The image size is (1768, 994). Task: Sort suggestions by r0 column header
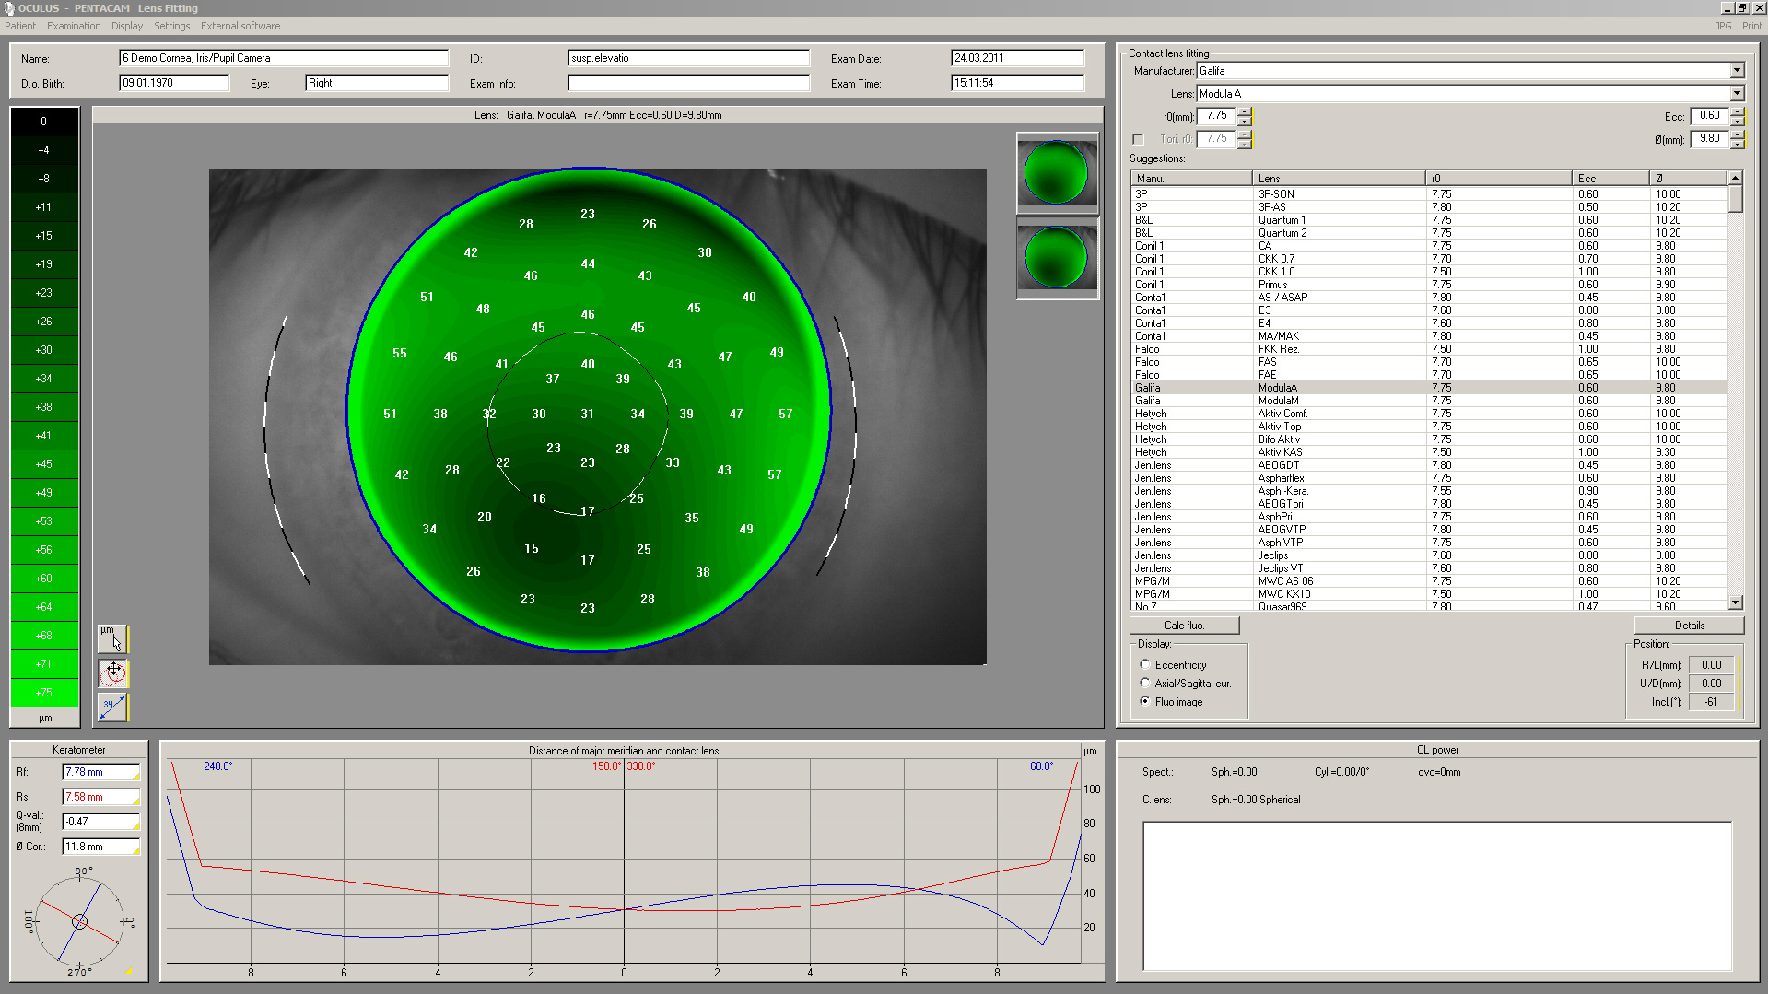pyautogui.click(x=1499, y=179)
